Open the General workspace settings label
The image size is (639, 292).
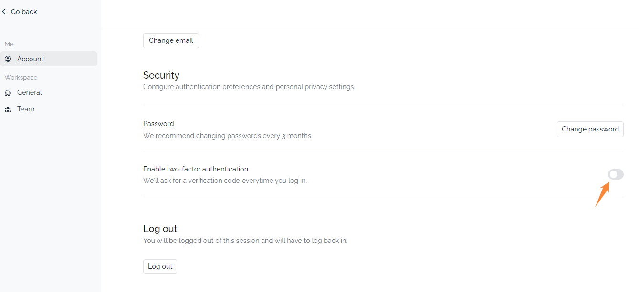point(30,92)
